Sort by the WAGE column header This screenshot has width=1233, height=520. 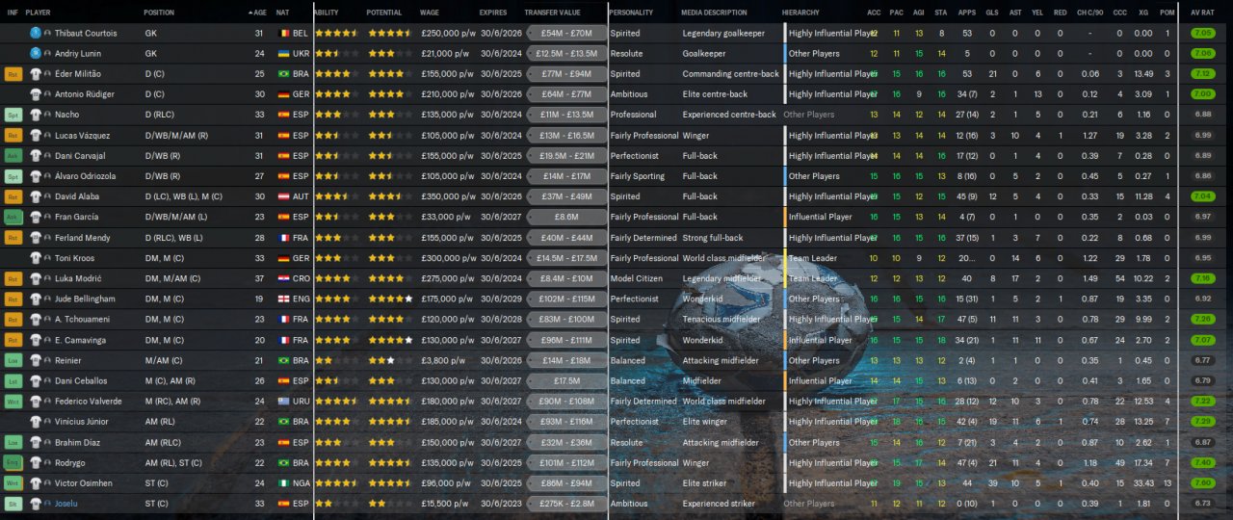pyautogui.click(x=430, y=13)
